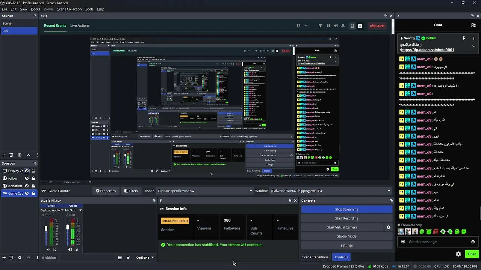The width and height of the screenshot is (481, 270).
Task: Click the Start Recording button
Action: 346,218
